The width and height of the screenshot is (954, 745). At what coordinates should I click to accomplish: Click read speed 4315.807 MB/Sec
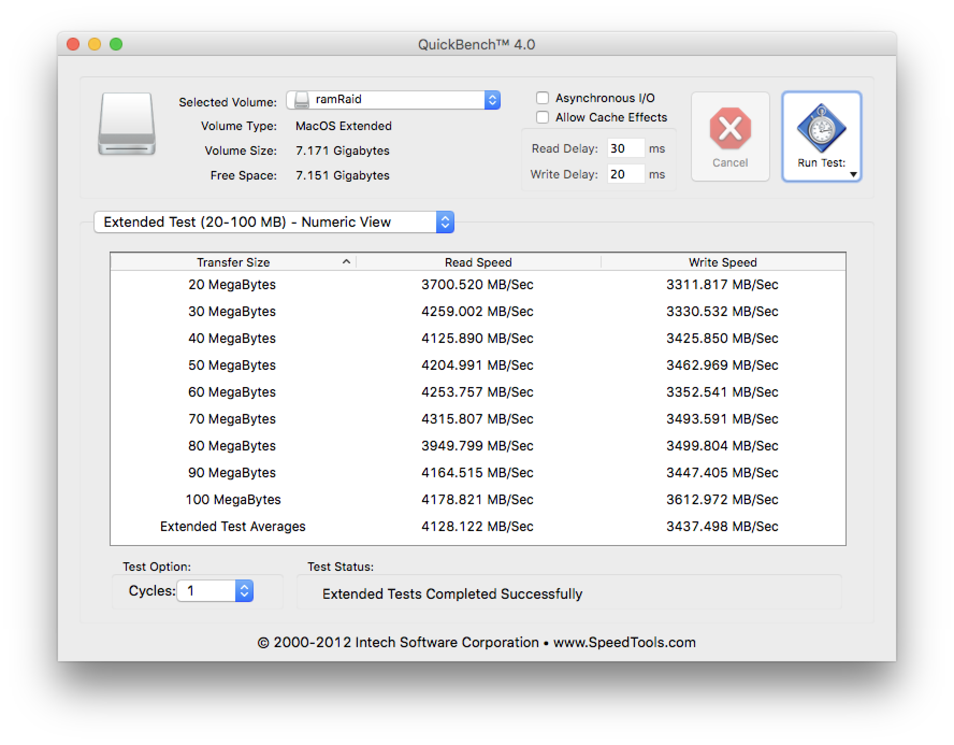pyautogui.click(x=478, y=419)
